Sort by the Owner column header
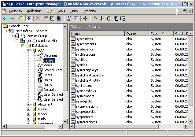The height and width of the screenshot is (137, 195). 137,34
